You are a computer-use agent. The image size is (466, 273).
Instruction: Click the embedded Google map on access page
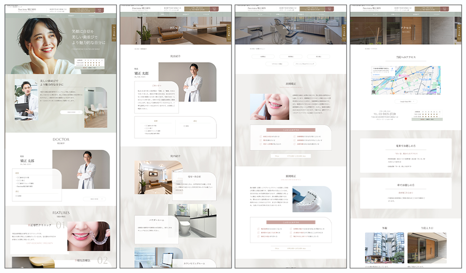pos(406,80)
